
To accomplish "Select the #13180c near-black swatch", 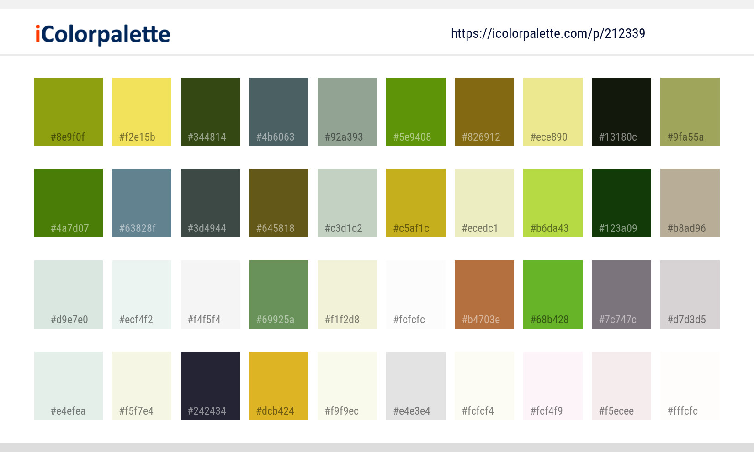I will point(621,111).
